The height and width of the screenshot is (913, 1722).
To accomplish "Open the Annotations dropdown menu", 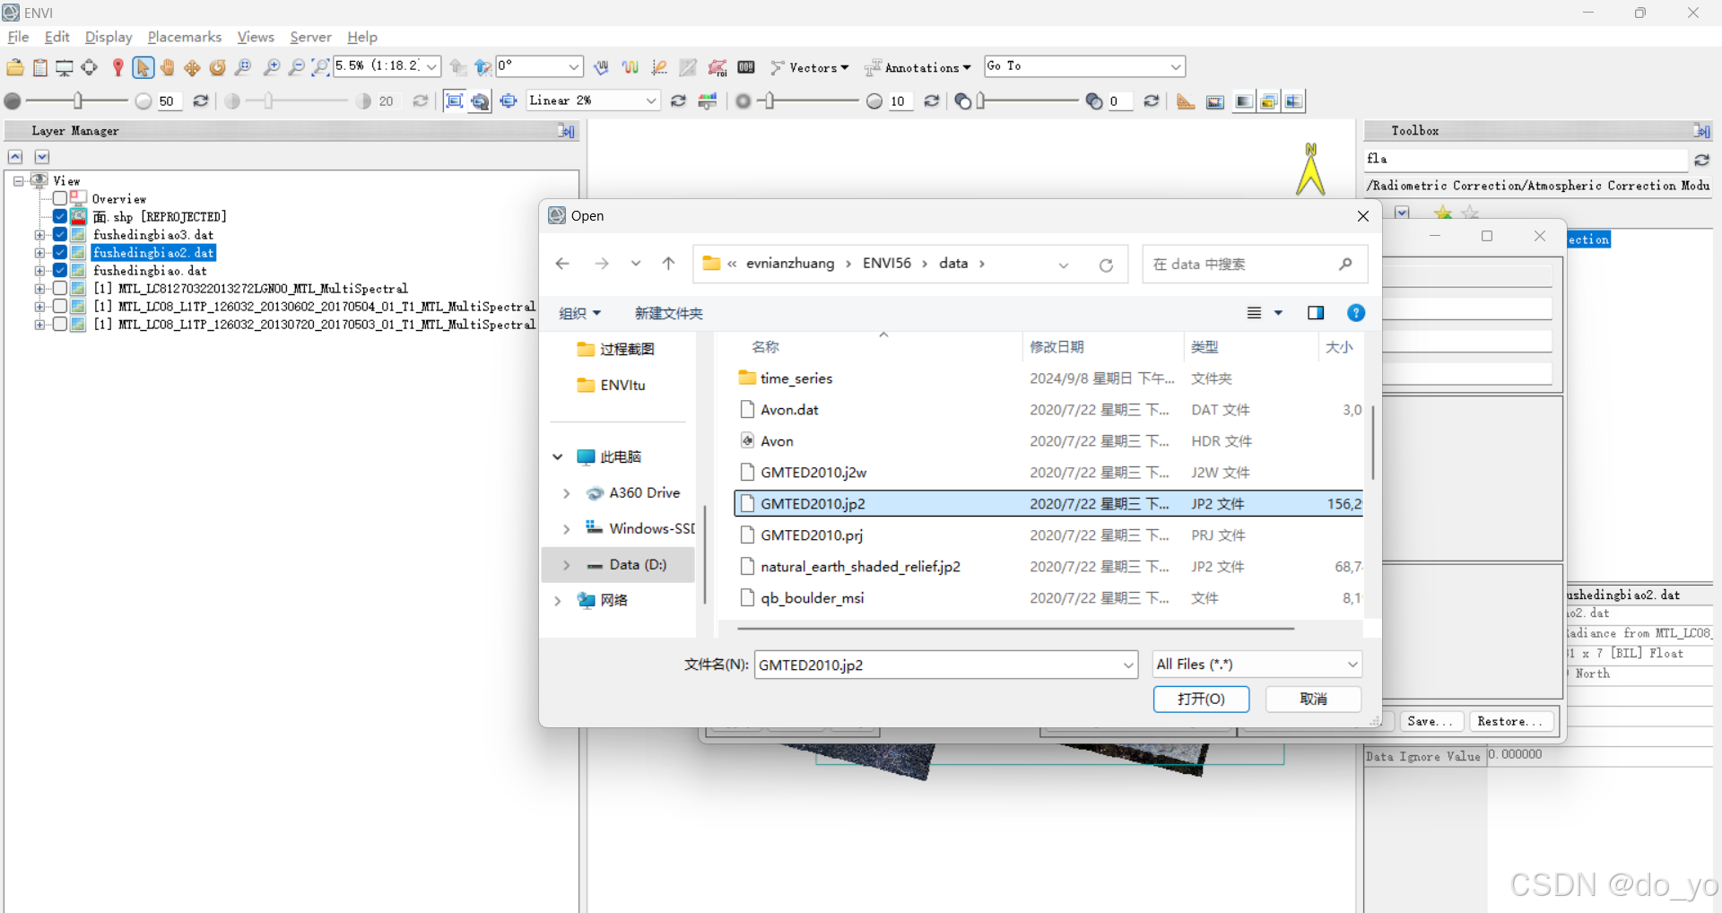I will 918,67.
